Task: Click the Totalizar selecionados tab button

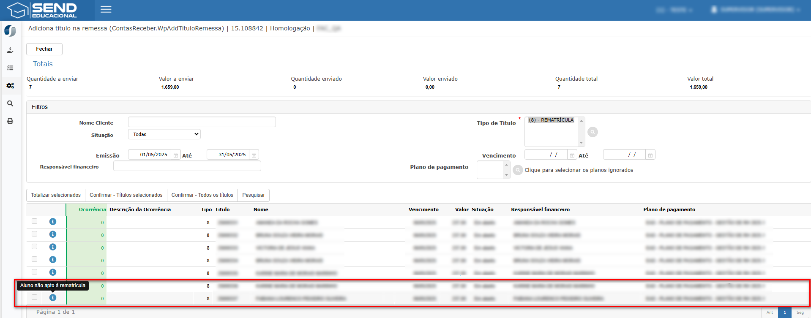Action: (x=56, y=195)
